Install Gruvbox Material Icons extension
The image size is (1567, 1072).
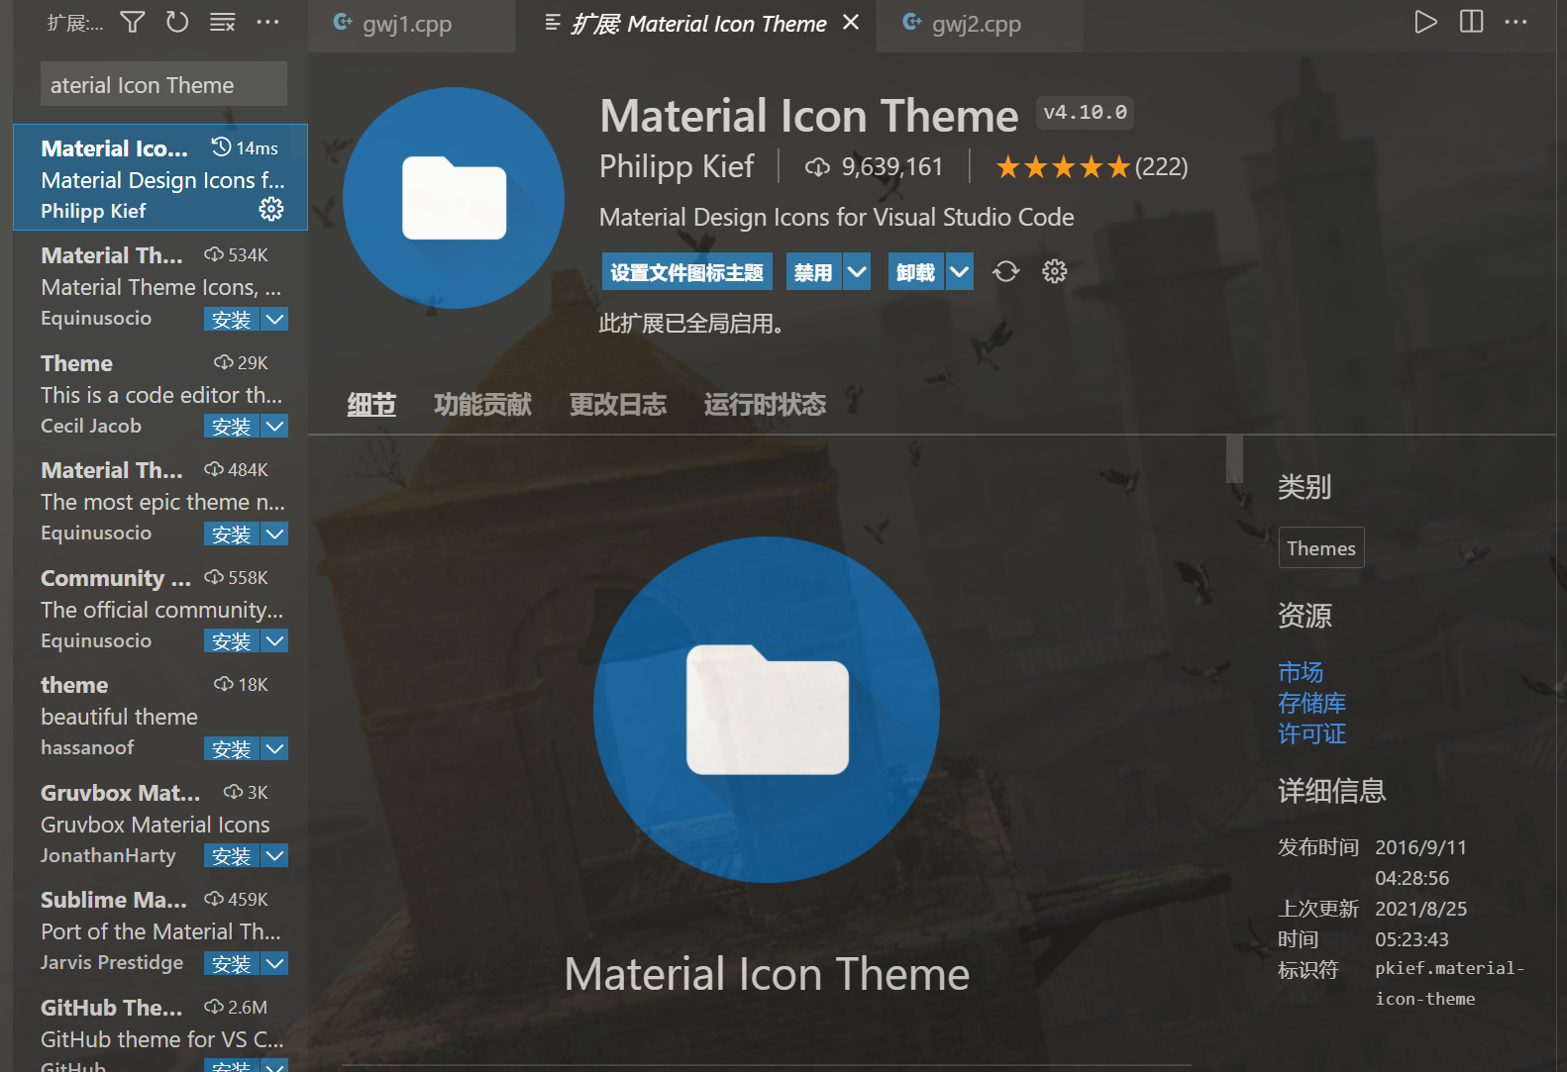232,855
